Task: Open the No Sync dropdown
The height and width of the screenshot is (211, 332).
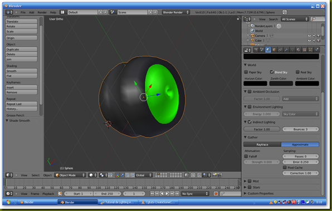Action: [x=195, y=194]
